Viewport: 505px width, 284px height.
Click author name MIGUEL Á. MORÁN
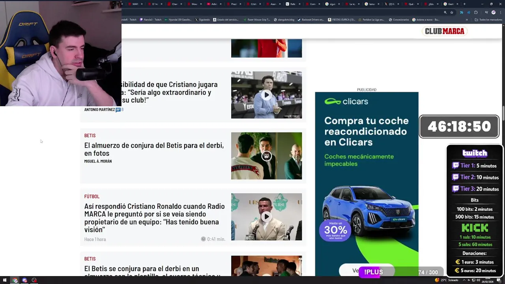pos(98,161)
